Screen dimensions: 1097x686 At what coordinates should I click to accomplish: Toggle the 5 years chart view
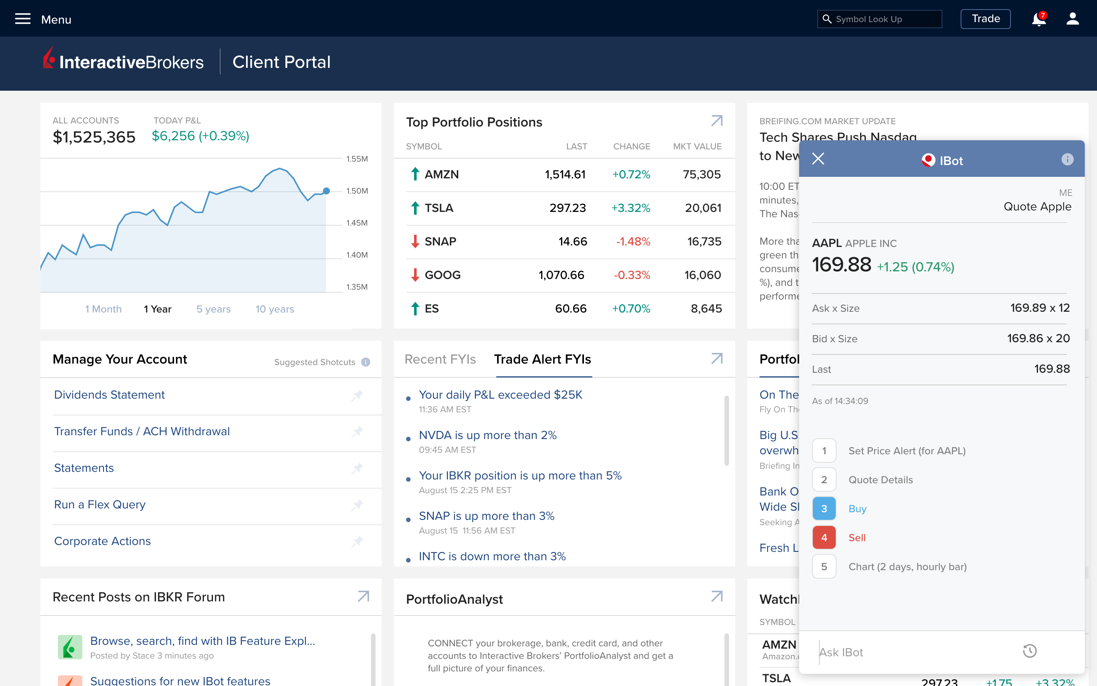[x=213, y=308]
